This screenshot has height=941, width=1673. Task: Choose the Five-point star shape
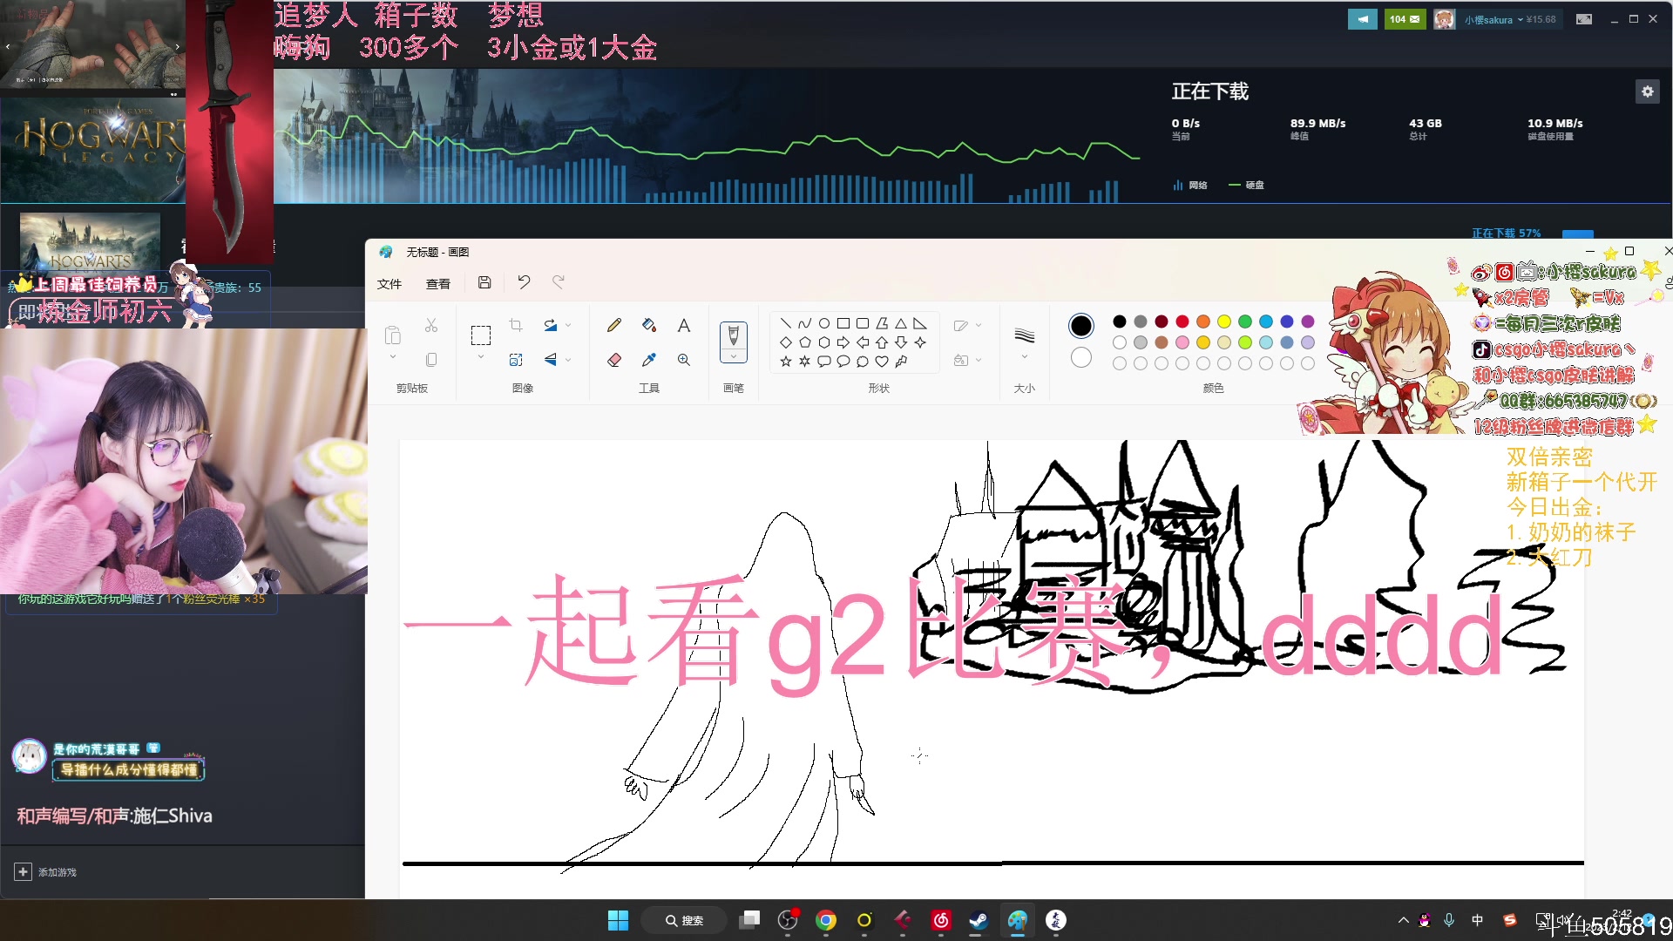pos(786,362)
